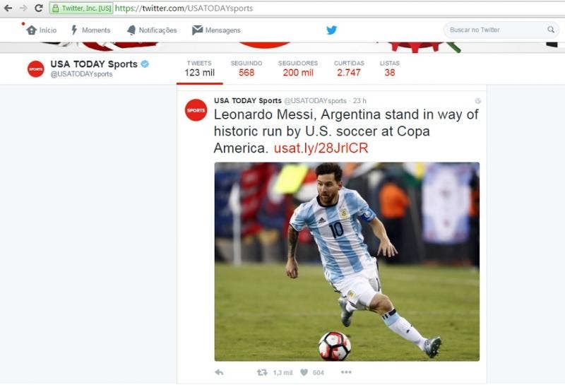Reload the page with refresh icon
The width and height of the screenshot is (565, 385).
click(39, 8)
